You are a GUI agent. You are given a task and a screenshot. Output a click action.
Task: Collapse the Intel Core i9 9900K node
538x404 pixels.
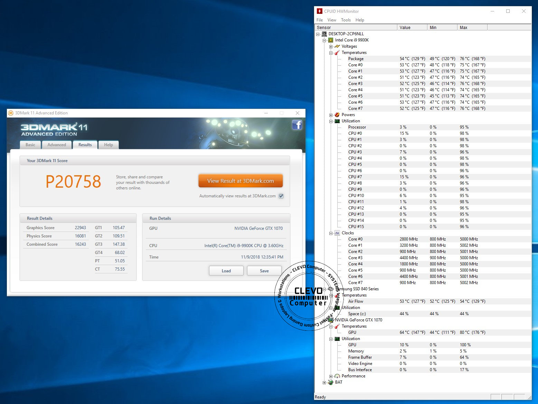[324, 40]
